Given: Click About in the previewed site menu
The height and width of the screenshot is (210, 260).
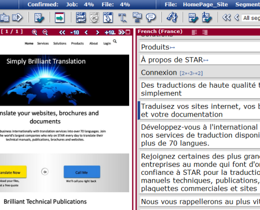Looking at the screenshot, I should [93, 44].
